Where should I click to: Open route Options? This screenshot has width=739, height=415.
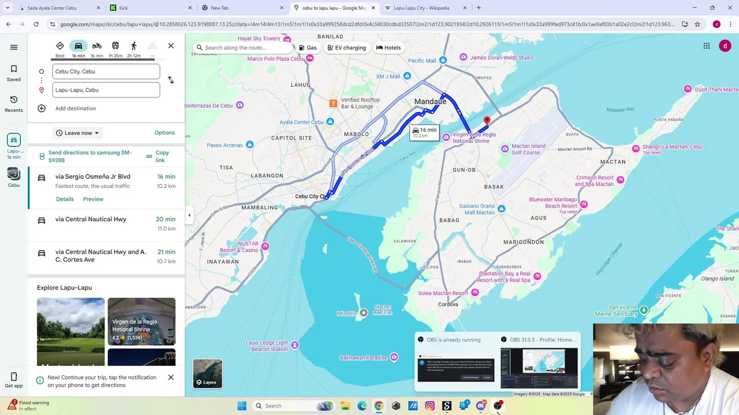[165, 133]
